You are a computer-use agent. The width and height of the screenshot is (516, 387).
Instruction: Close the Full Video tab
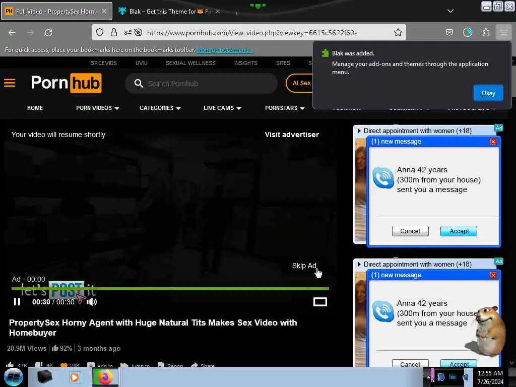click(104, 11)
